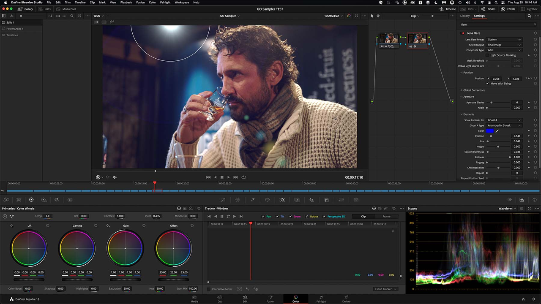Select the Qualifier tool
541x304 pixels.
253,200
